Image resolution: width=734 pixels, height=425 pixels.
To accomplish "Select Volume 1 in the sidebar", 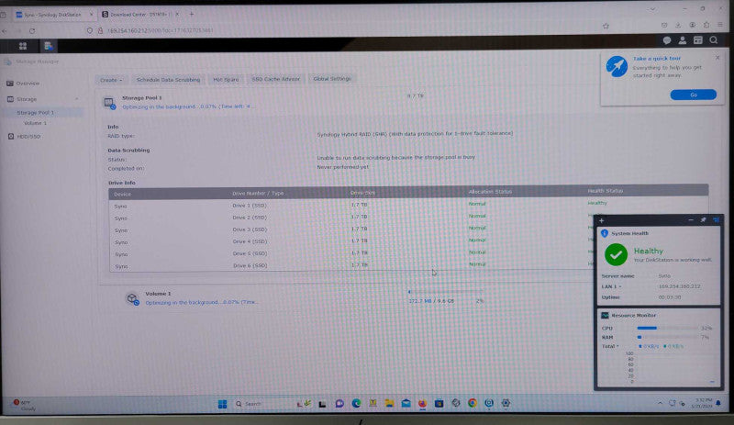I will click(x=35, y=123).
